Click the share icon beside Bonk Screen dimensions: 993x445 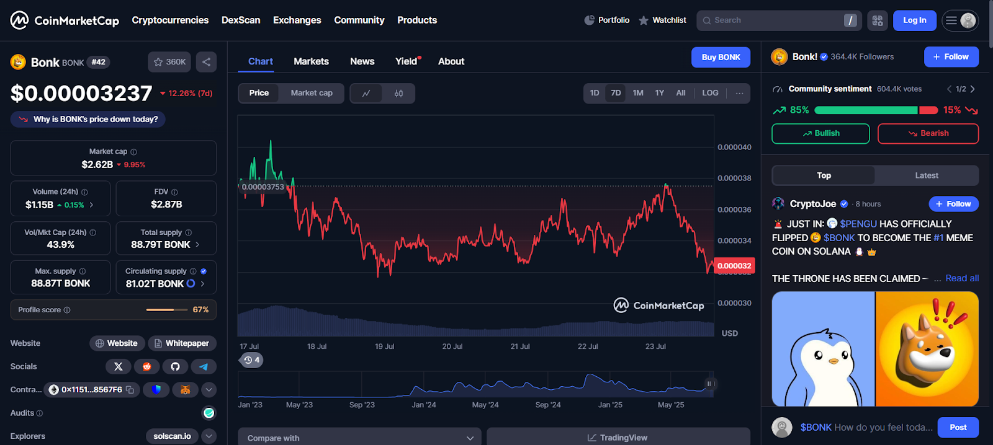(x=207, y=62)
